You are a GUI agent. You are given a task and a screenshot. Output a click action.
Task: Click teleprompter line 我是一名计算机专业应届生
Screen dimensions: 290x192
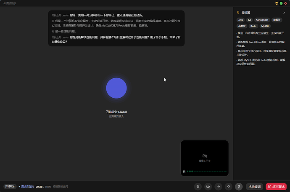click(261, 35)
